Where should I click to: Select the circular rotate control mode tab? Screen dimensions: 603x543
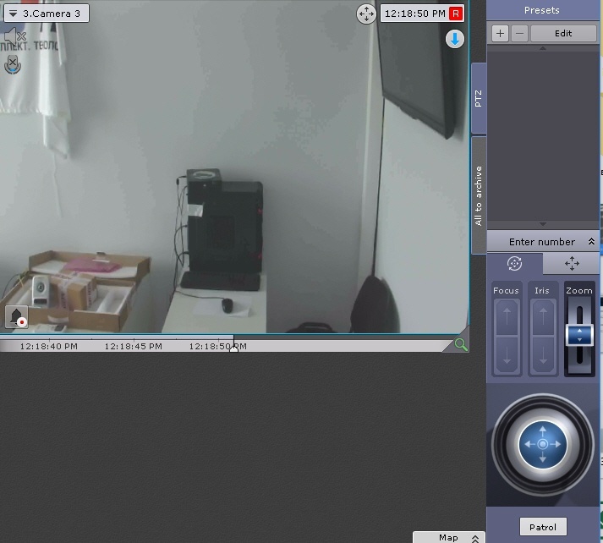pos(514,264)
